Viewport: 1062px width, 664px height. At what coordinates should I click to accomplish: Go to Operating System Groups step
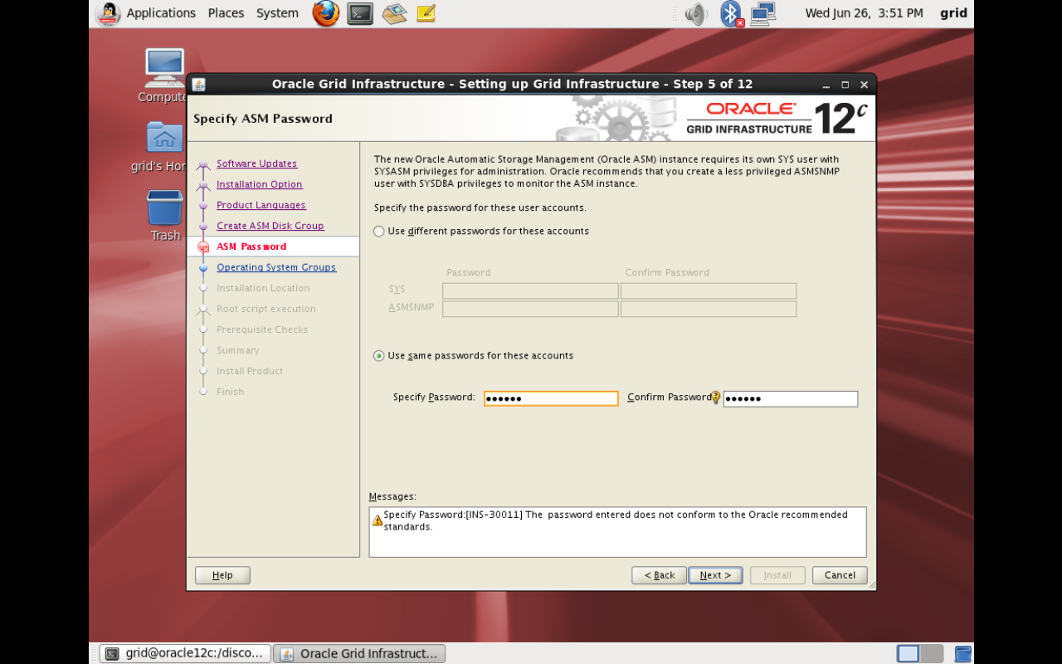tap(276, 267)
